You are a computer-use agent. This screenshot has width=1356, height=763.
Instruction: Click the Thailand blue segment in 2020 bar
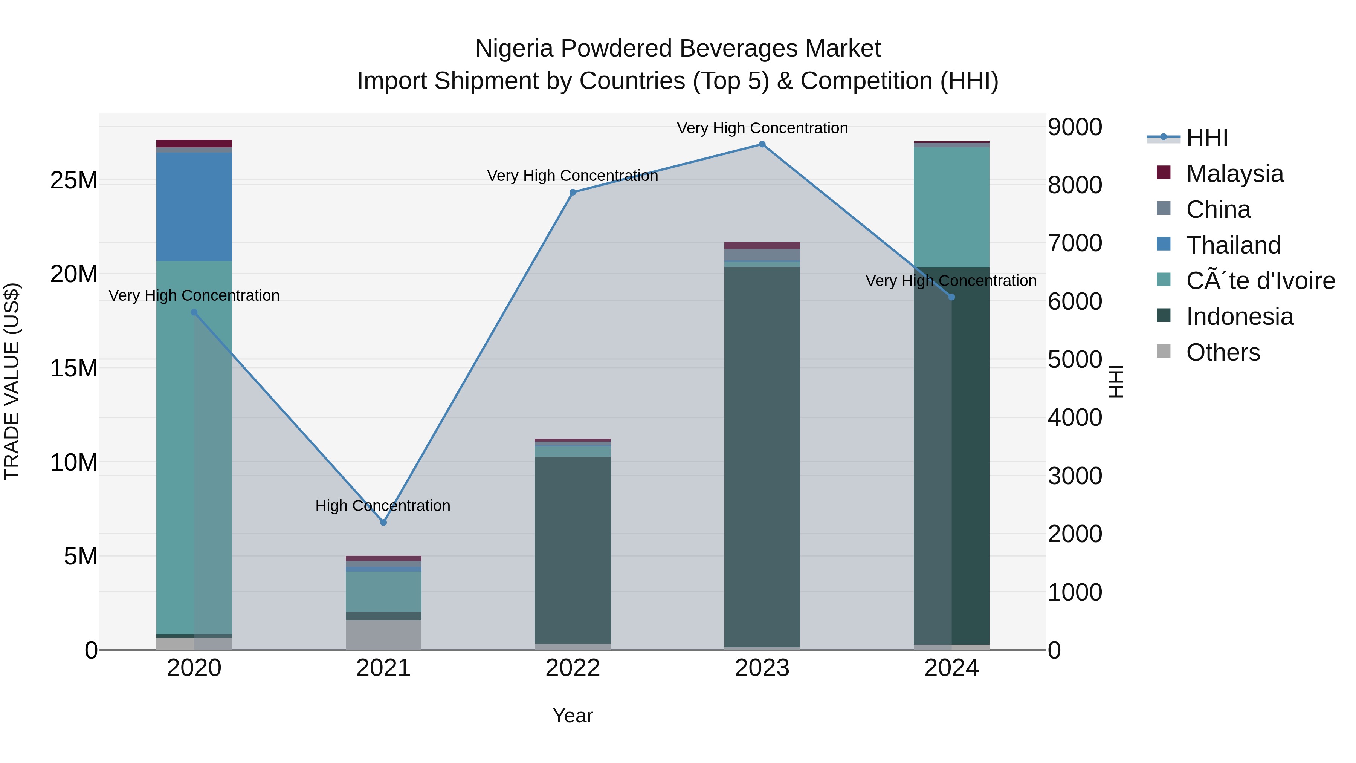pyautogui.click(x=194, y=207)
